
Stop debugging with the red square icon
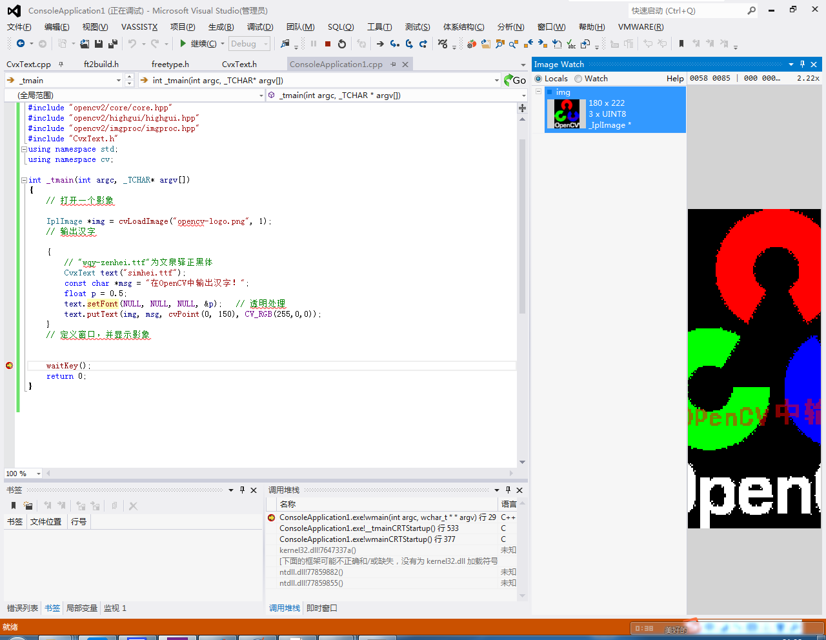328,44
